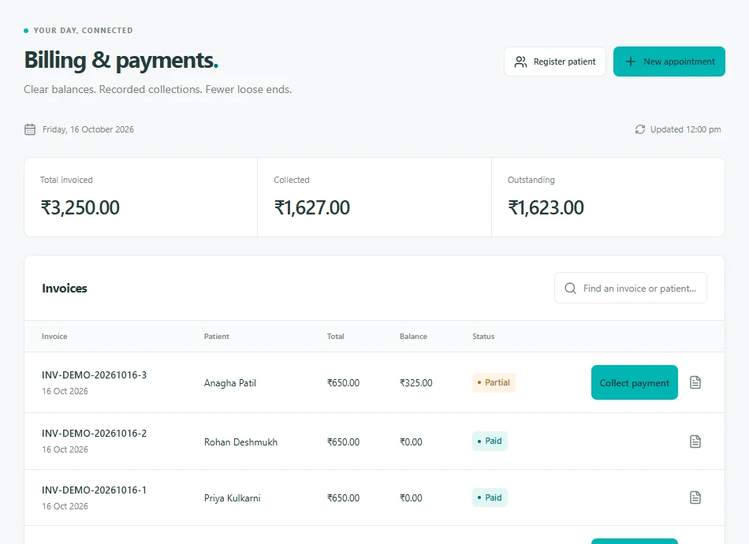Collect payment for Anagha Patil's invoice
Screen dimensions: 749x544
pos(635,382)
